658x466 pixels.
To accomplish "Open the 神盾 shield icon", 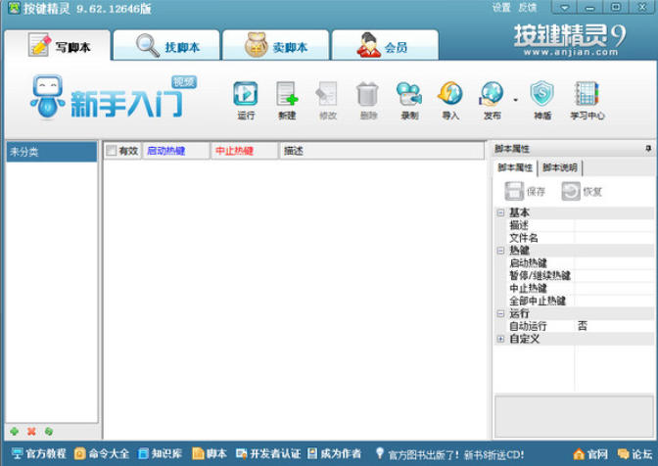I will 542,100.
